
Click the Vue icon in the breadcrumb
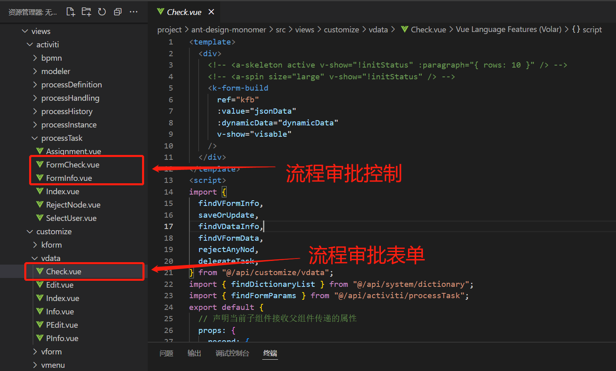pyautogui.click(x=404, y=29)
